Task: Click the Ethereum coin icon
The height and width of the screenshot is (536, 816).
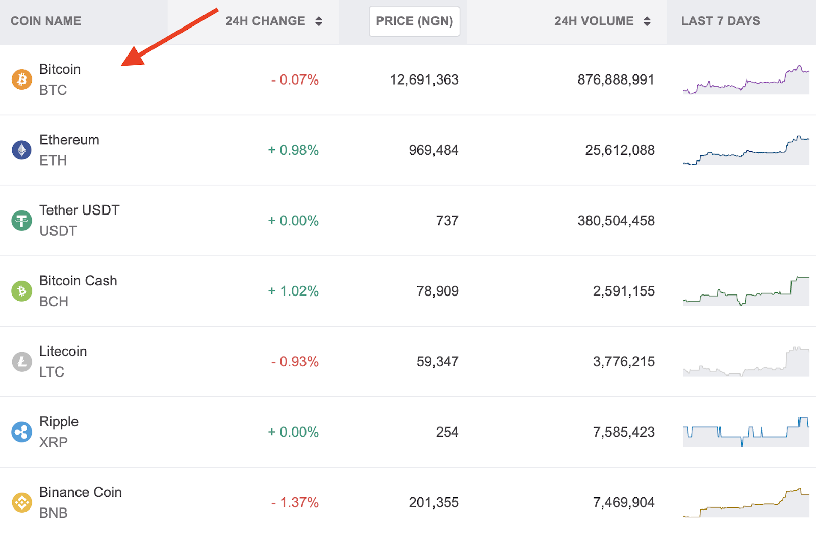Action: 22,150
